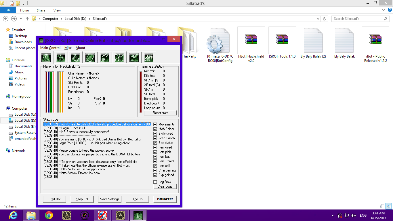Viewport: 393px width, 221px height.
Task: Select the [SRO] iTools 1.1.0 archive
Action: point(282,43)
